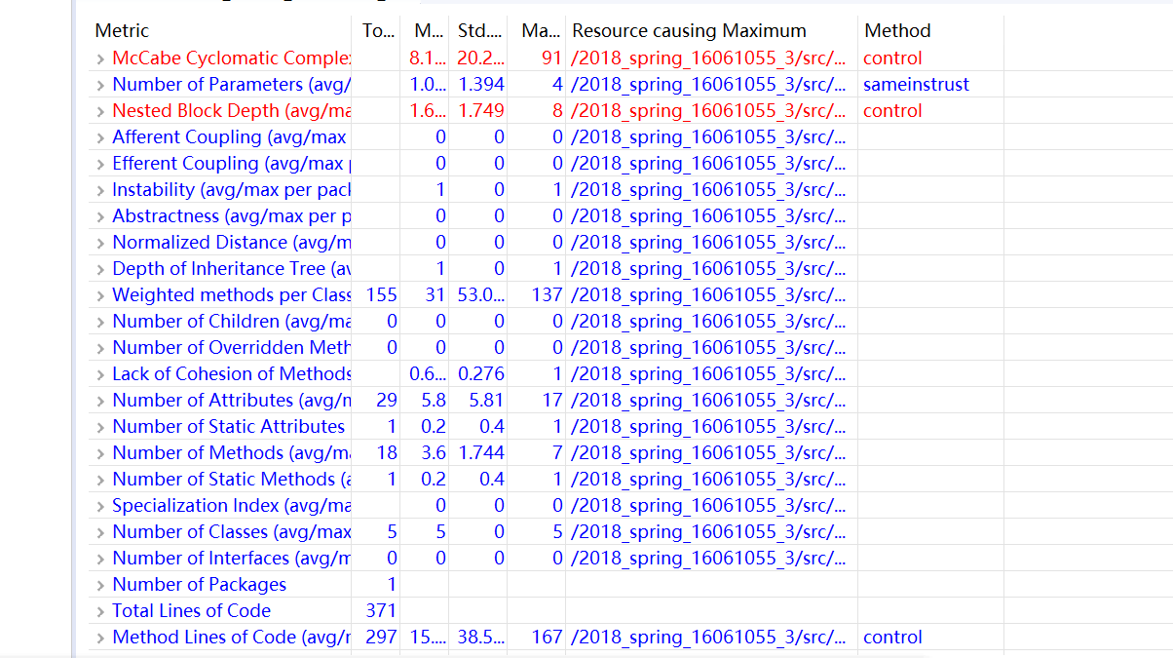Viewport: 1173px width, 658px height.
Task: Select the Number of Attributes row
Action: click(x=548, y=401)
